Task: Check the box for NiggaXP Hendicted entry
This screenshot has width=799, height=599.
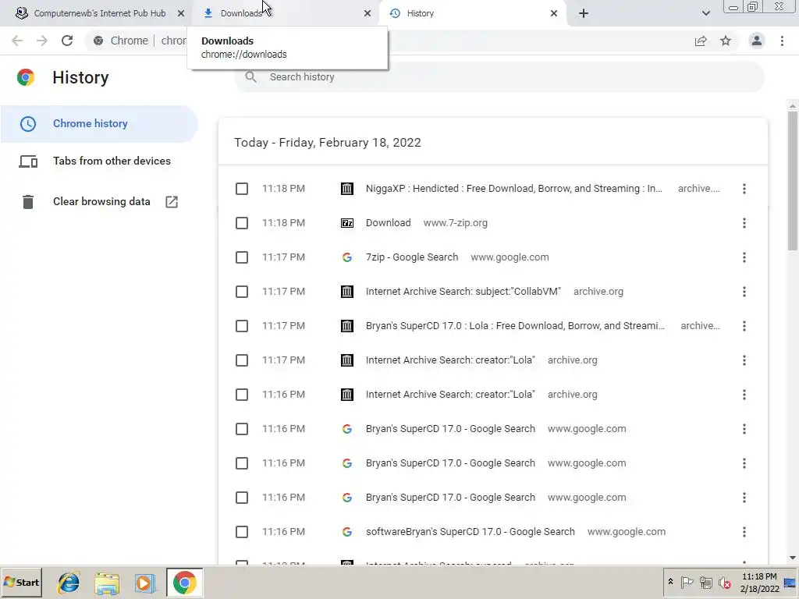Action: point(242,189)
